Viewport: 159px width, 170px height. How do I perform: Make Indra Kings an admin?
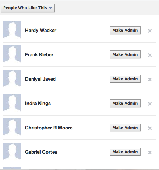(x=125, y=103)
